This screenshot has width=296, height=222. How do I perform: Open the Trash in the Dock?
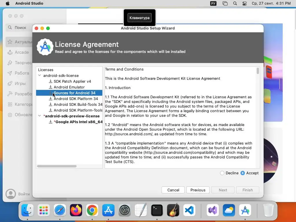pos(268,210)
